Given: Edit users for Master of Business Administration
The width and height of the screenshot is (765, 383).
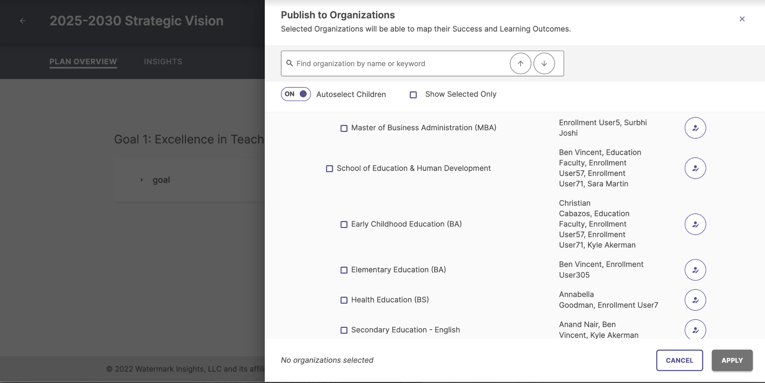Looking at the screenshot, I should tap(695, 128).
